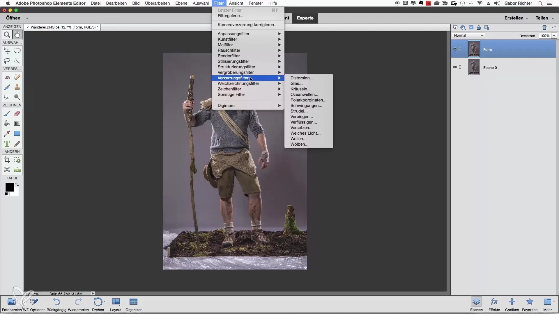Create a new layer icon
Image resolution: width=559 pixels, height=314 pixels.
coord(455,28)
